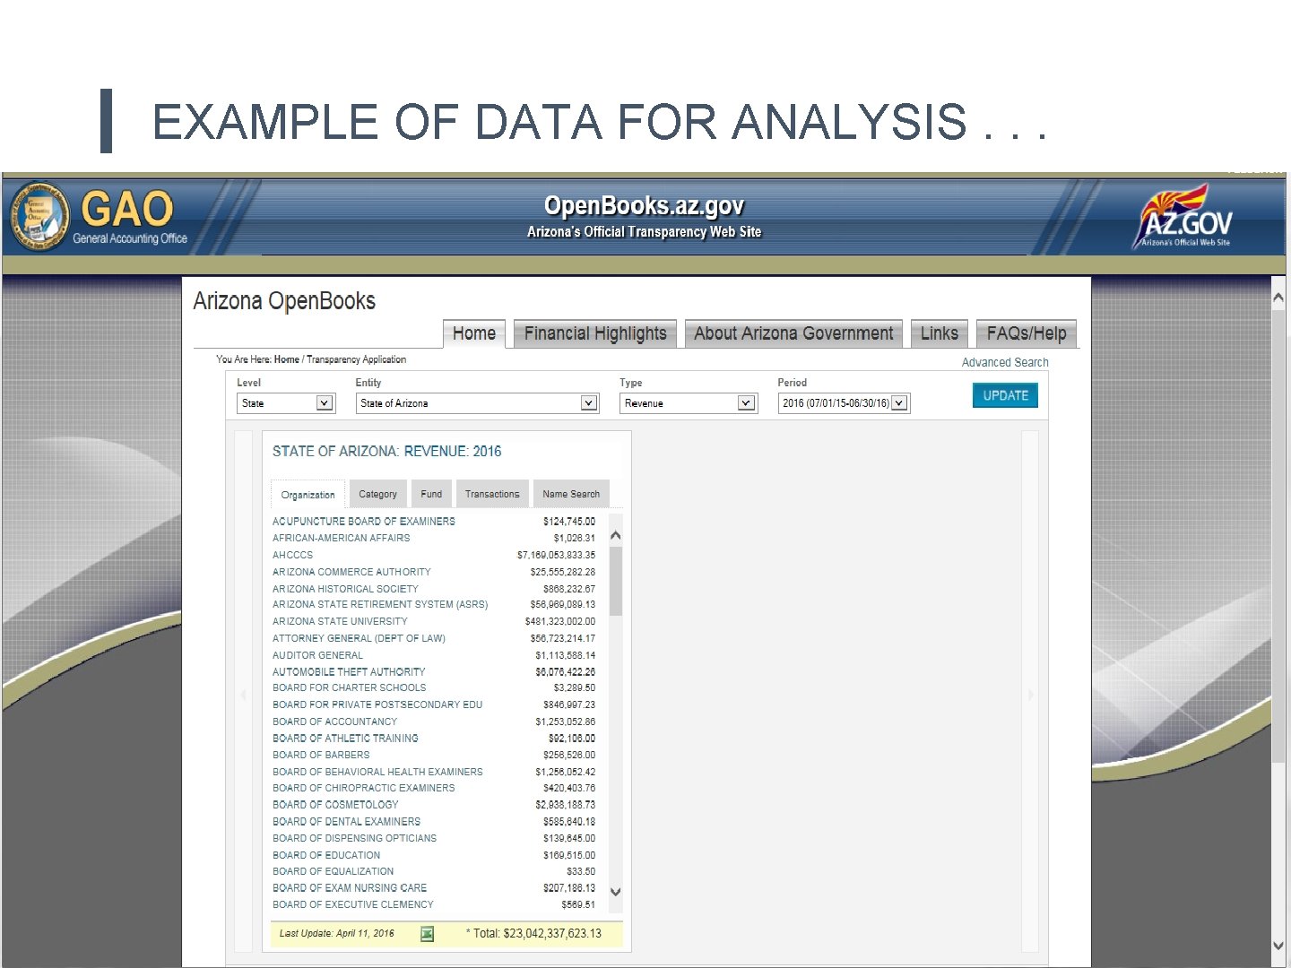Viewport: 1291px width, 968px height.
Task: Click the organization list scroll down arrow
Action: (616, 892)
